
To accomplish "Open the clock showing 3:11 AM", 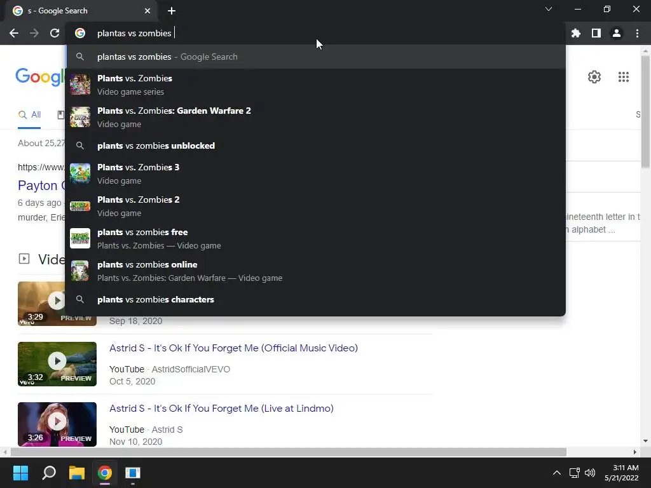I will click(x=622, y=473).
